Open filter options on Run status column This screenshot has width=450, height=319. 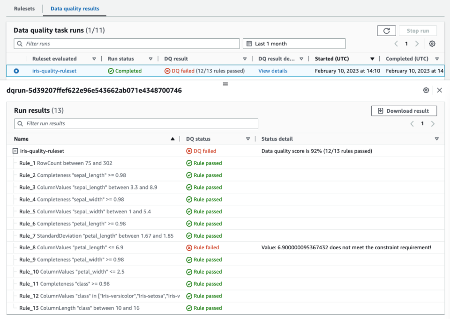coord(150,58)
